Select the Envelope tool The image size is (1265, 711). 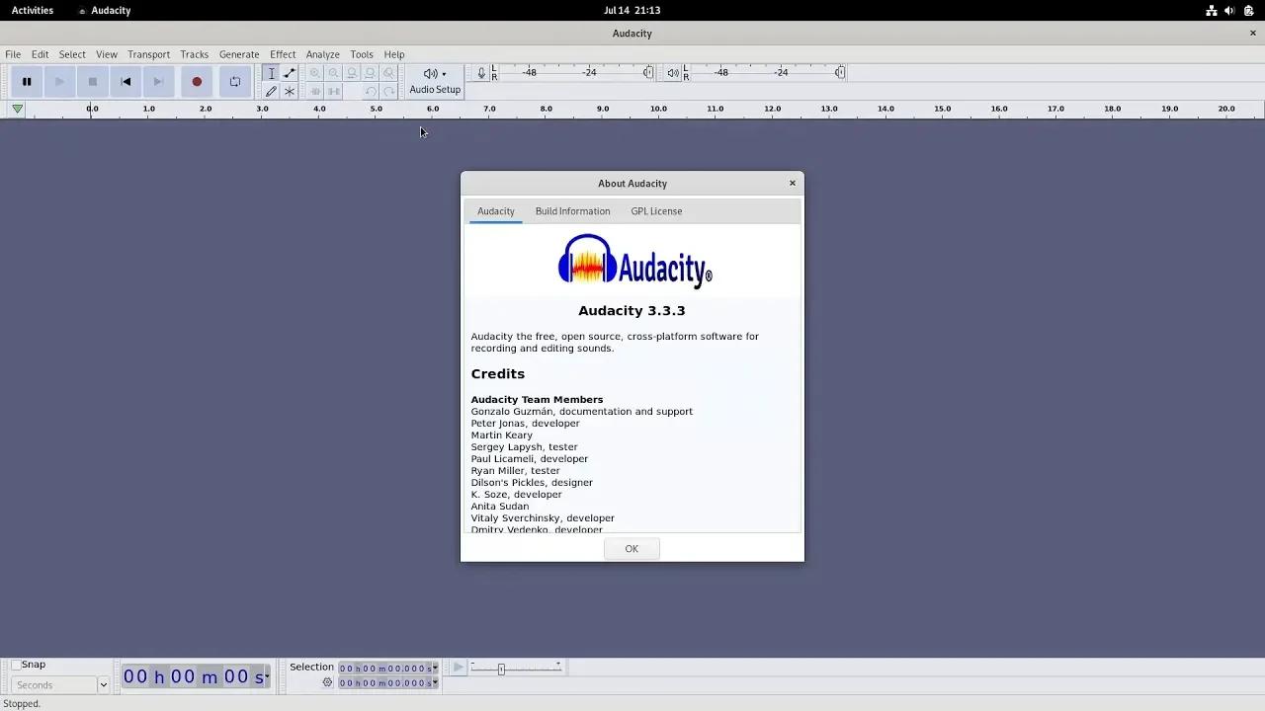tap(290, 72)
